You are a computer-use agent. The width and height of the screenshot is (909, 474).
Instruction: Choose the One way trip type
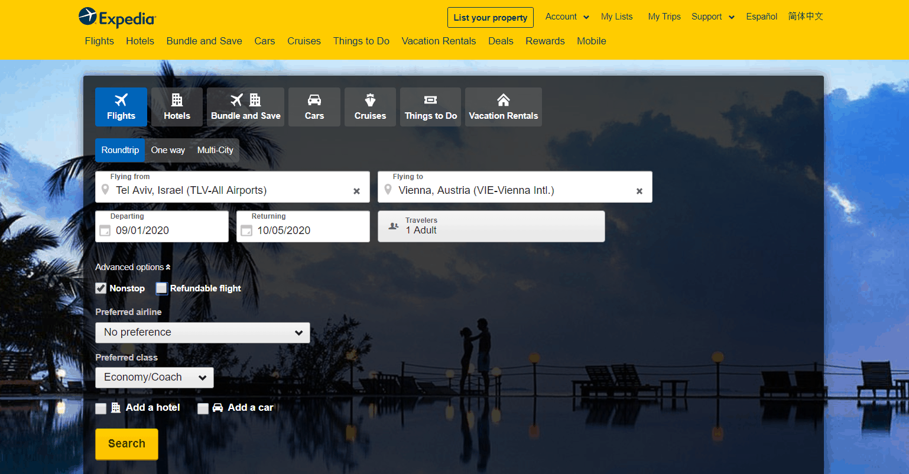point(168,150)
